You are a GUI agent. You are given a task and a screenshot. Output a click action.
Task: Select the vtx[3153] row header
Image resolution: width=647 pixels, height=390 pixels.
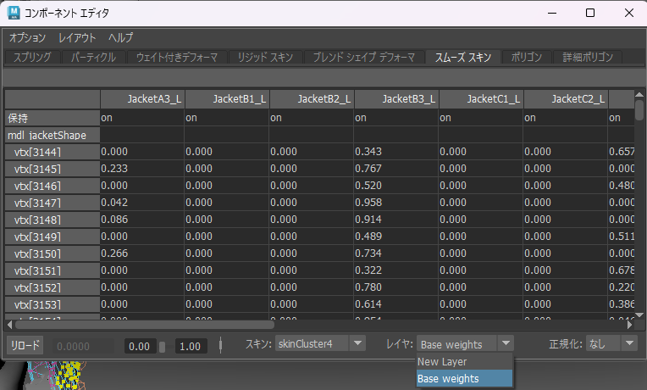click(53, 304)
